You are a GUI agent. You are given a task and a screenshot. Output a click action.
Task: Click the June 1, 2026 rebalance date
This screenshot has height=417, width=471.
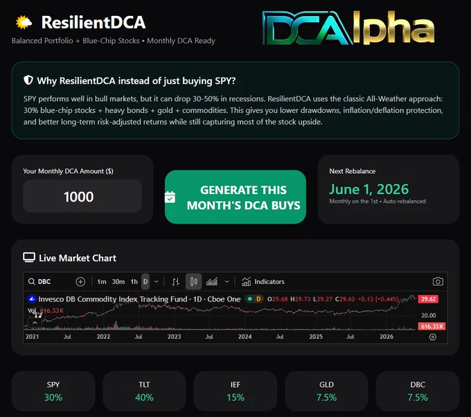(x=369, y=189)
